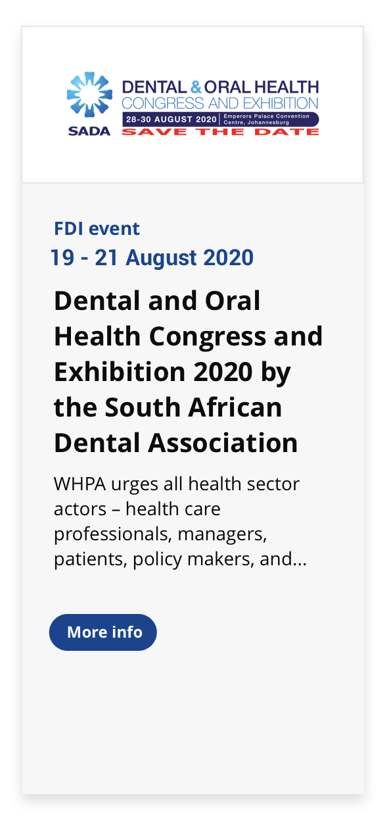Click the Health Congress and title line
This screenshot has width=389, height=816.
tap(188, 336)
